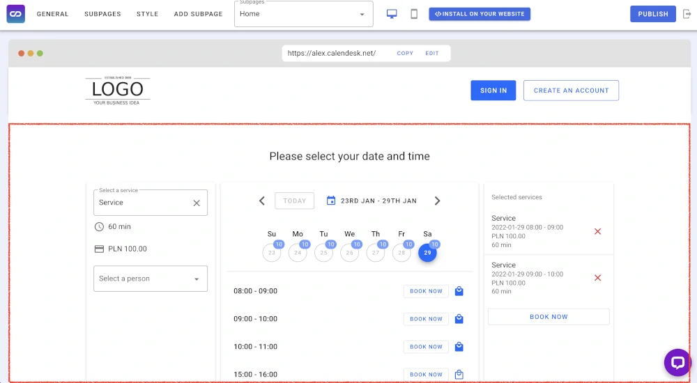697x383 pixels.
Task: Clear the selected Service with X
Action: (197, 203)
